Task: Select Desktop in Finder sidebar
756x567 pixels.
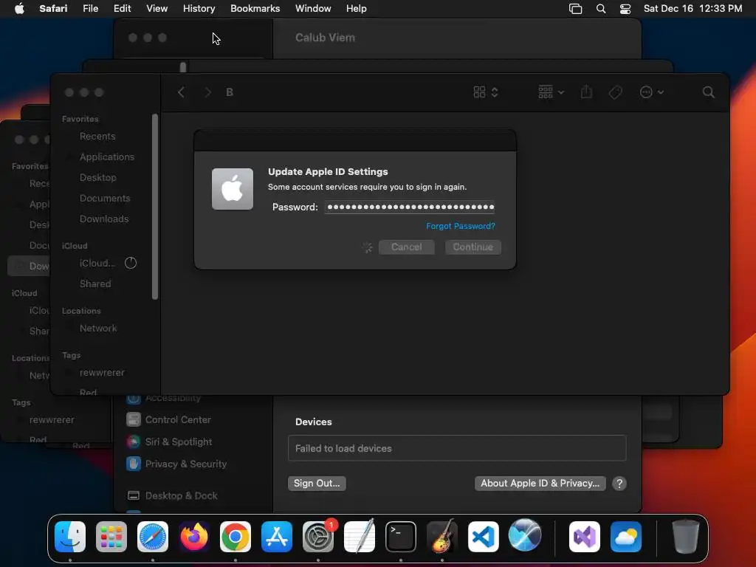Action: (98, 178)
